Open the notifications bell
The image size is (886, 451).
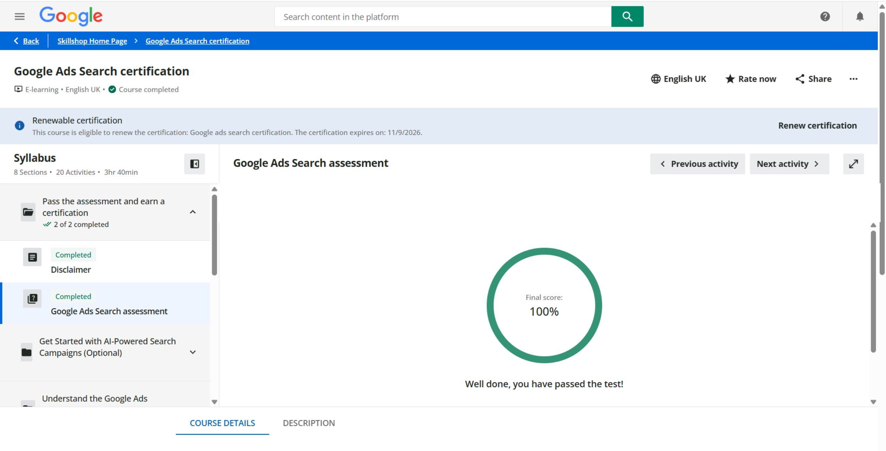(860, 16)
